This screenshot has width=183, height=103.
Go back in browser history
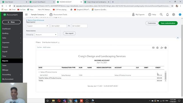pyautogui.click(x=3, y=6)
